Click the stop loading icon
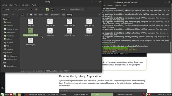This screenshot has width=172, height=96. (x=36, y=10)
